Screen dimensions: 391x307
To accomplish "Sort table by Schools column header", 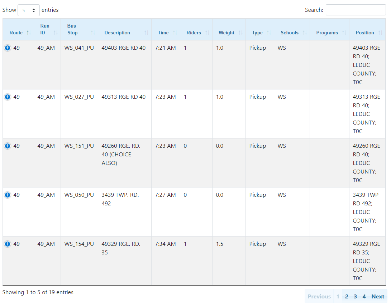I will pos(292,33).
